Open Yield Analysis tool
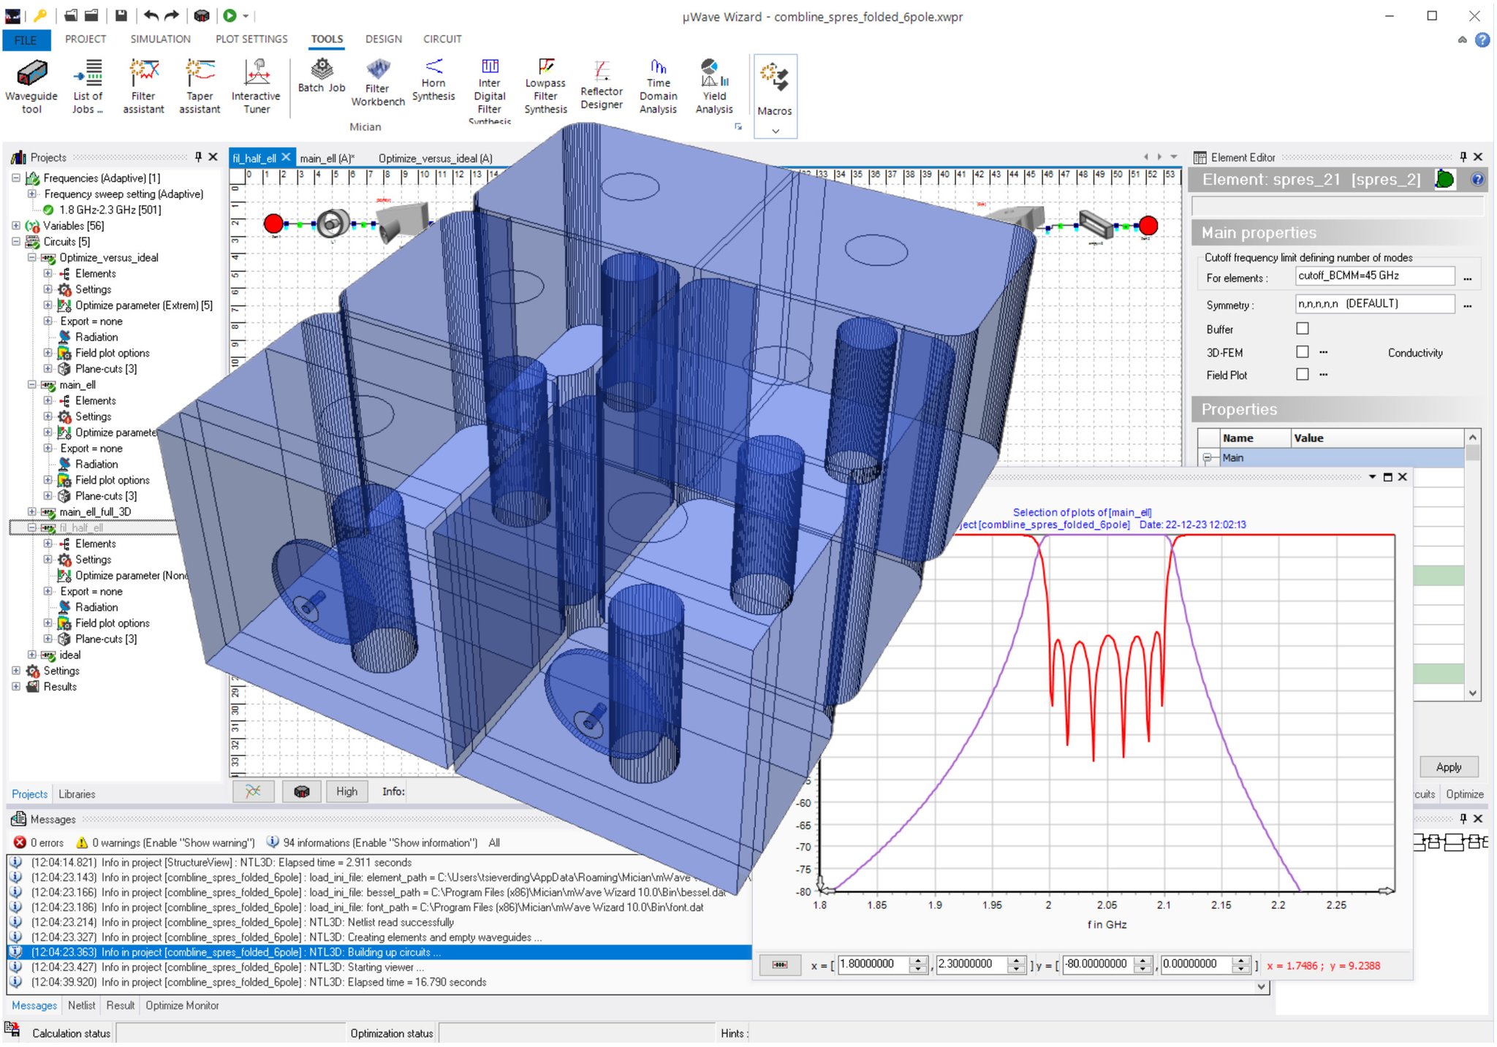1497x1047 pixels. coord(714,86)
